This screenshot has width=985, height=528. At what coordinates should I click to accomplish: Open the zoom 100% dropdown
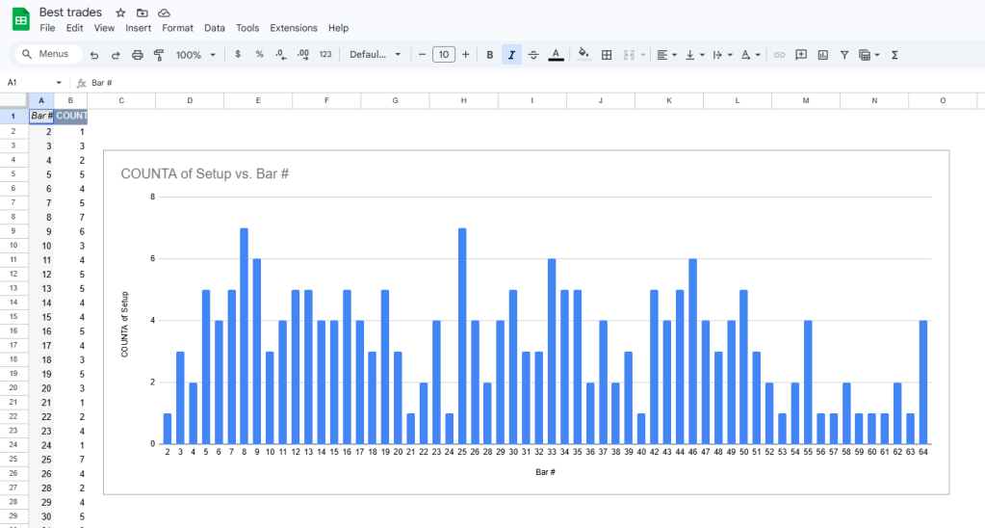click(x=195, y=55)
